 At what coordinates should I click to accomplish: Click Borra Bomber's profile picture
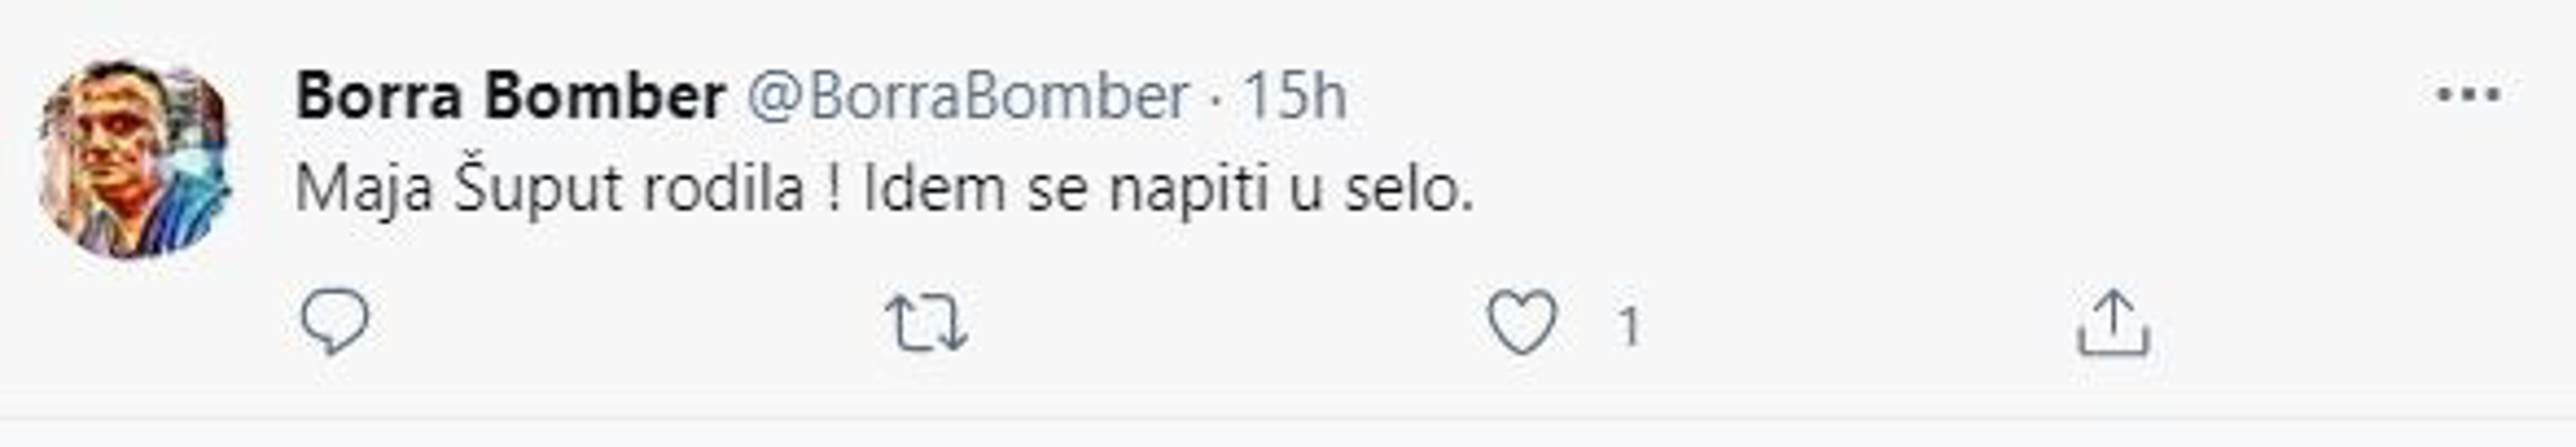pyautogui.click(x=134, y=159)
